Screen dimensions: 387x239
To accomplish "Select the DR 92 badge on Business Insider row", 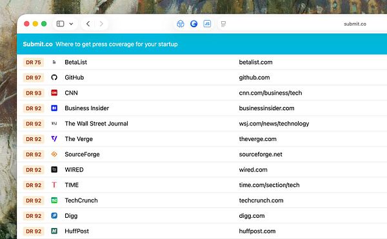I will [x=34, y=108].
